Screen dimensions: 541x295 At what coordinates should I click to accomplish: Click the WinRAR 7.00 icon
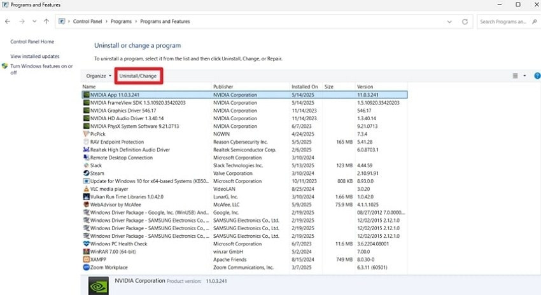(x=87, y=252)
